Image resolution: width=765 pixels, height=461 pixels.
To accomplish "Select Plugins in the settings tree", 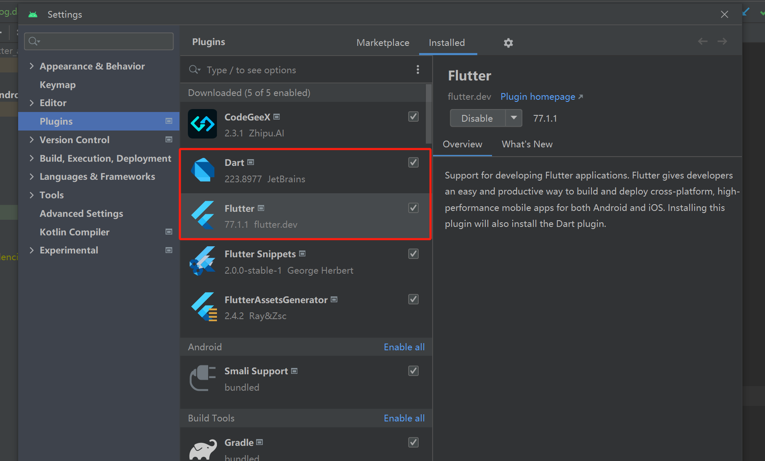I will click(x=99, y=121).
